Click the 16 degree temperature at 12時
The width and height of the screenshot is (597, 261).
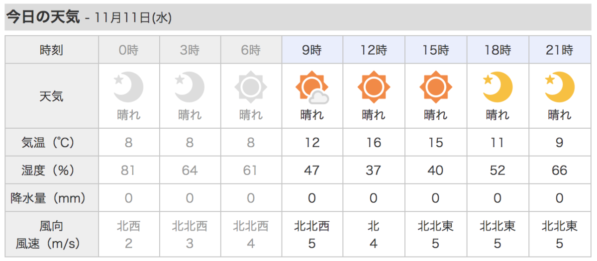374,143
